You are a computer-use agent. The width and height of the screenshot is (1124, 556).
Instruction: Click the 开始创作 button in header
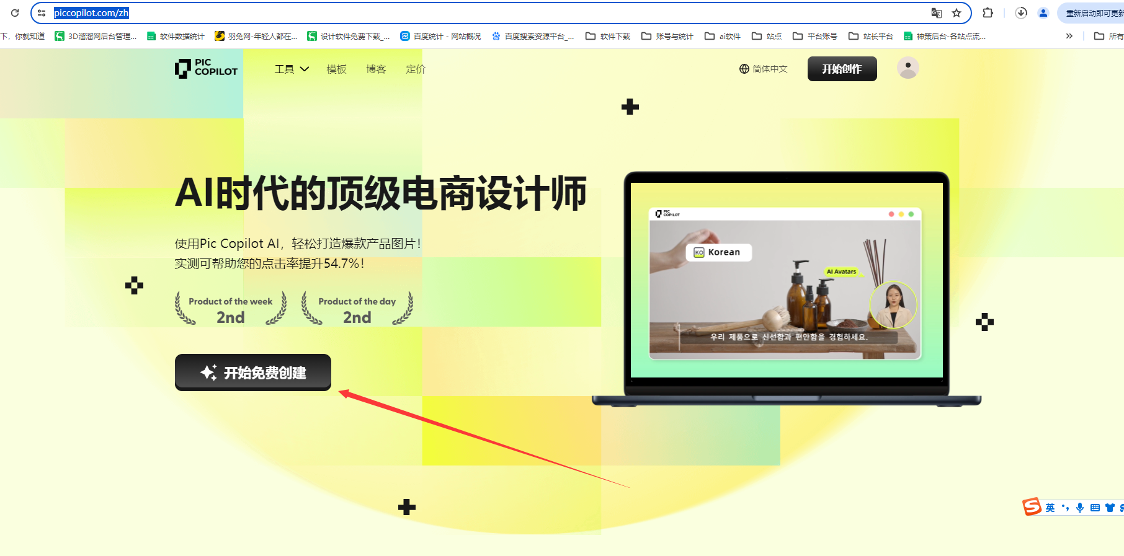pos(842,69)
